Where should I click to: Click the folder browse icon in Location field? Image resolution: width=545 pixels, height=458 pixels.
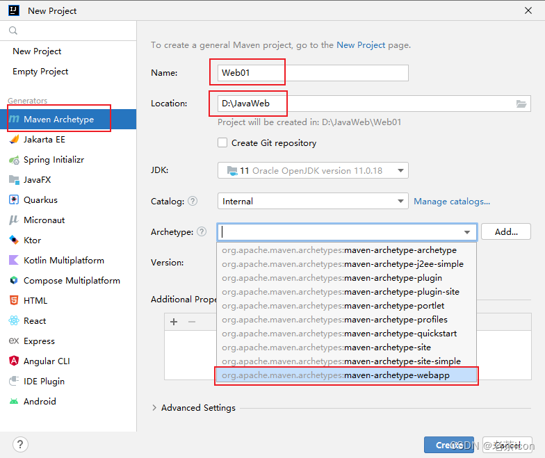[521, 104]
